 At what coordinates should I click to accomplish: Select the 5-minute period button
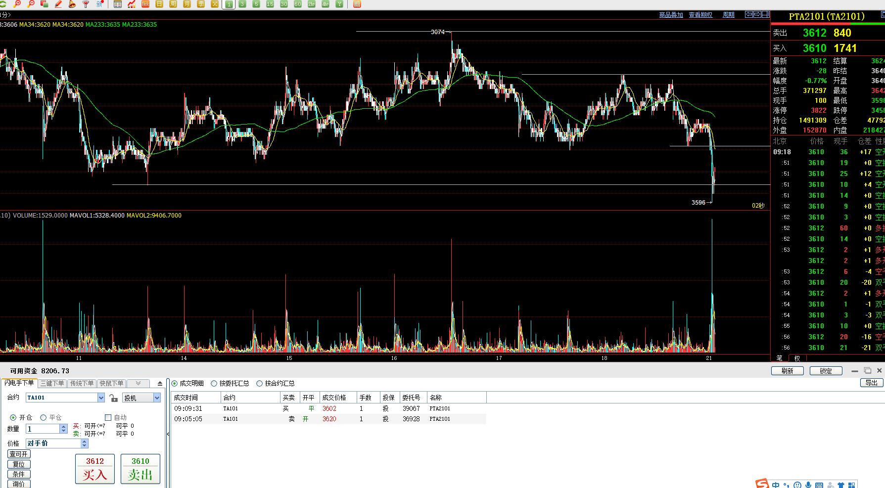pyautogui.click(x=256, y=4)
